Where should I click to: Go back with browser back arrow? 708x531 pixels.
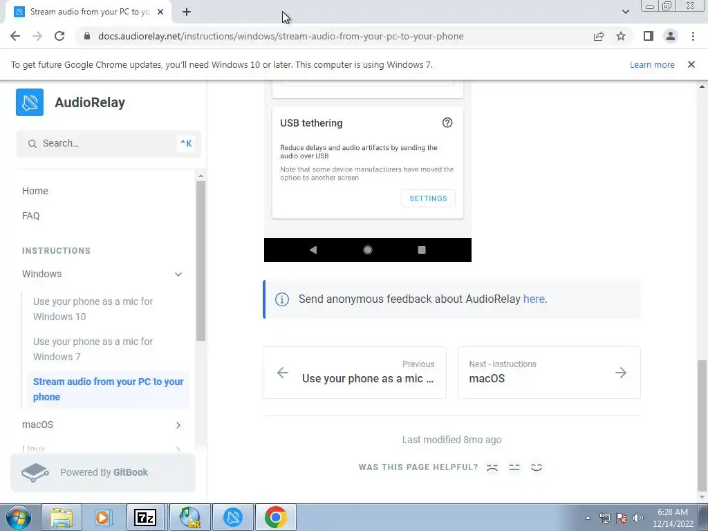click(15, 36)
